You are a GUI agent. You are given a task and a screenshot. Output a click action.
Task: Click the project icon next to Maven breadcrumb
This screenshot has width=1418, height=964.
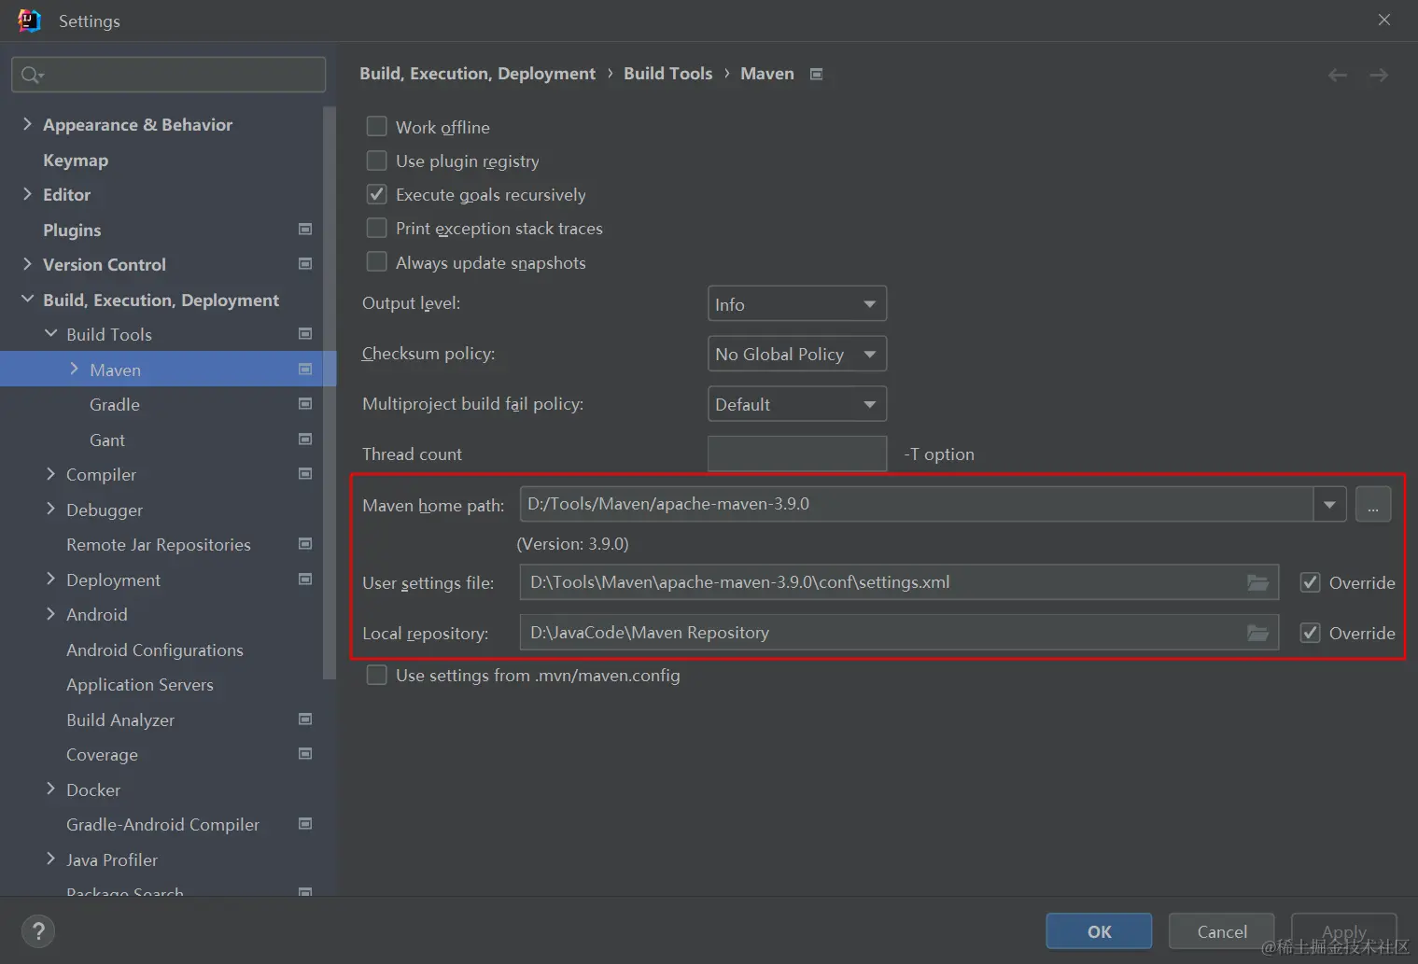[x=816, y=74]
